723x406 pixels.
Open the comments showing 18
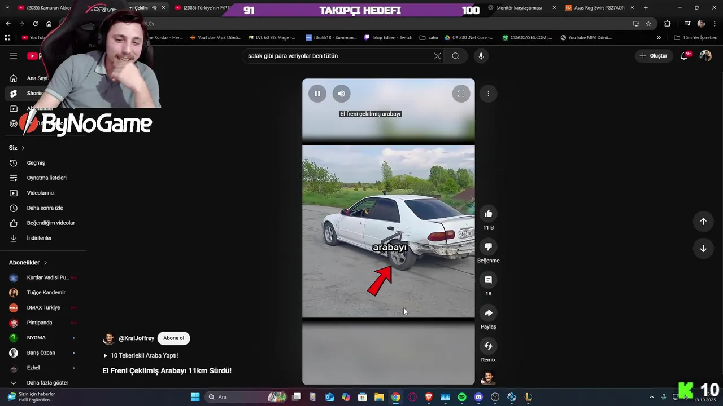pos(488,280)
